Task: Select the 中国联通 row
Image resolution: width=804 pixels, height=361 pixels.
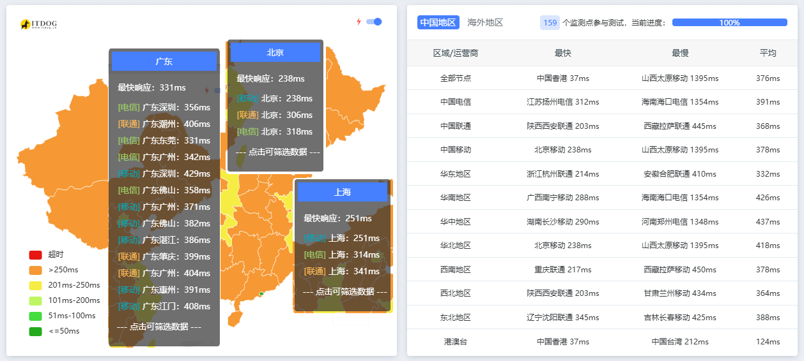Action: pos(602,126)
